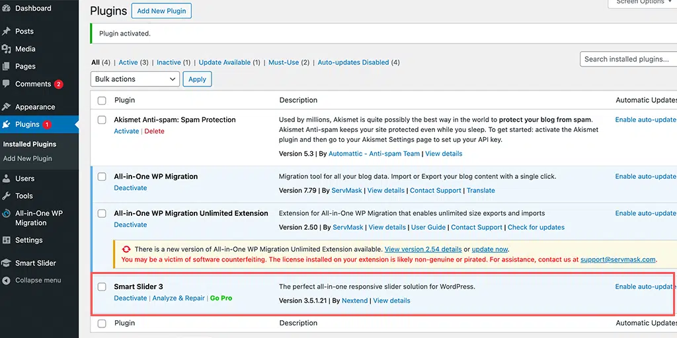The width and height of the screenshot is (677, 338).
Task: Click the red 2 badge on Comments
Action: tap(59, 84)
